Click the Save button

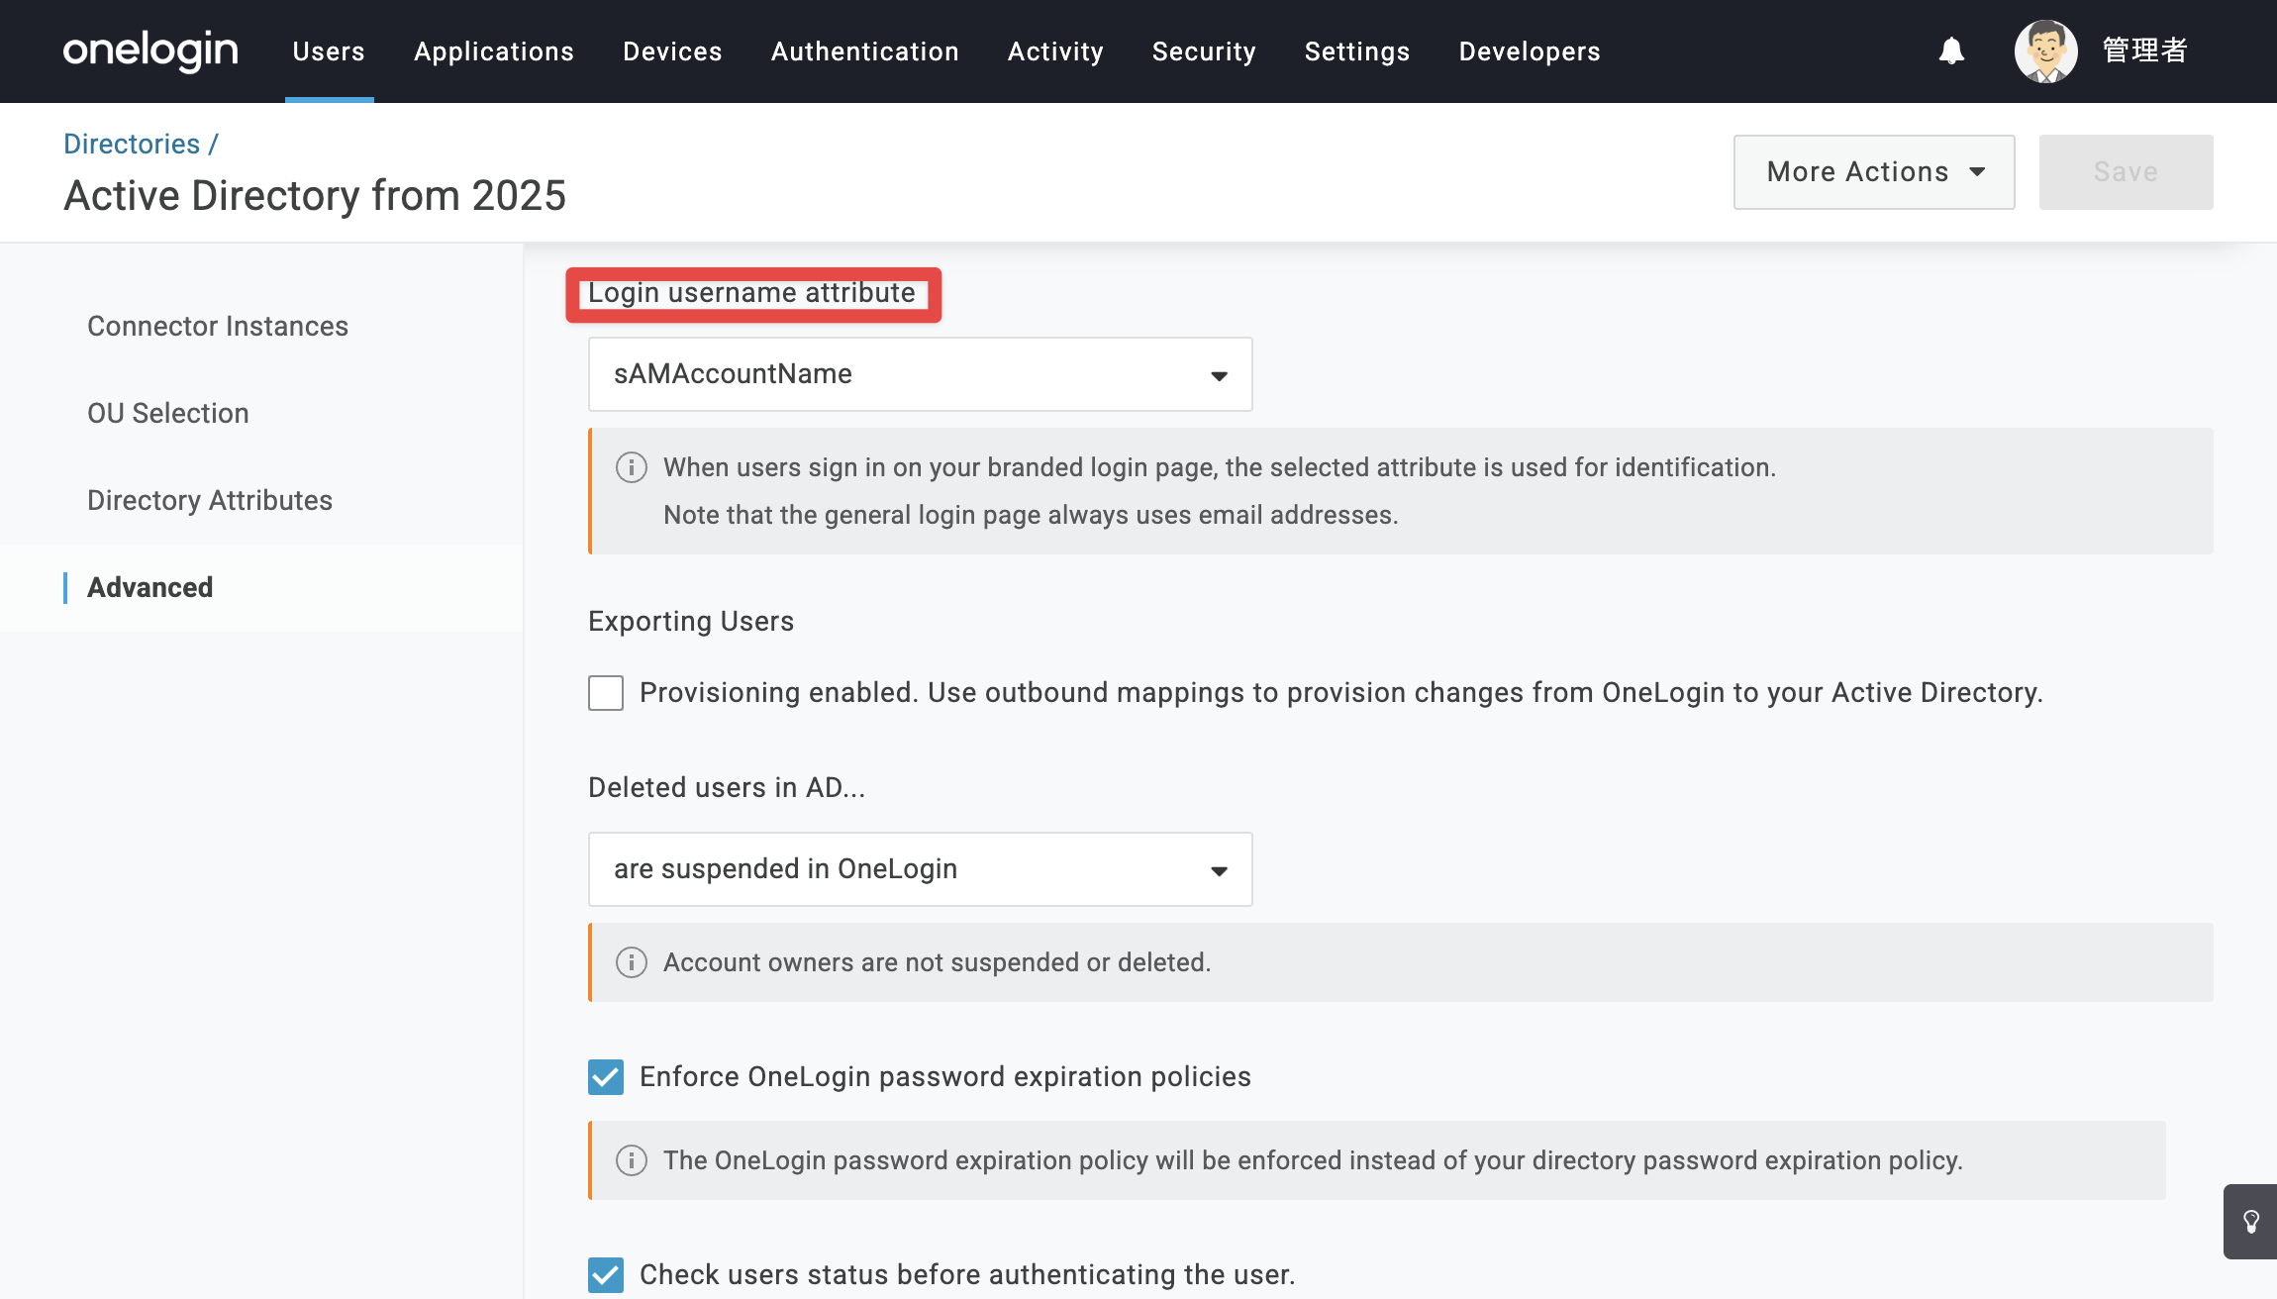[x=2127, y=172]
